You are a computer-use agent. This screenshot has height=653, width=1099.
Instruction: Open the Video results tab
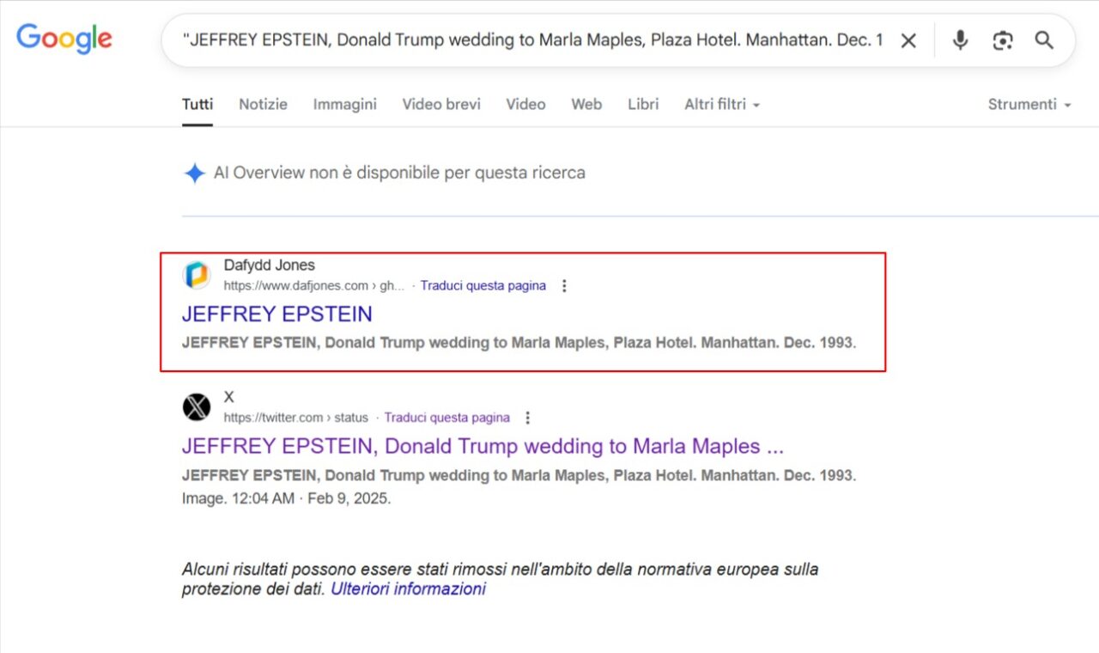pos(525,104)
